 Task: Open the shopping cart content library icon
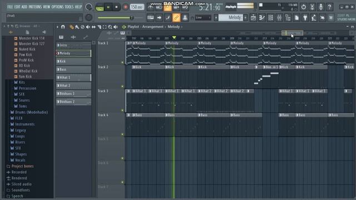coord(331,17)
